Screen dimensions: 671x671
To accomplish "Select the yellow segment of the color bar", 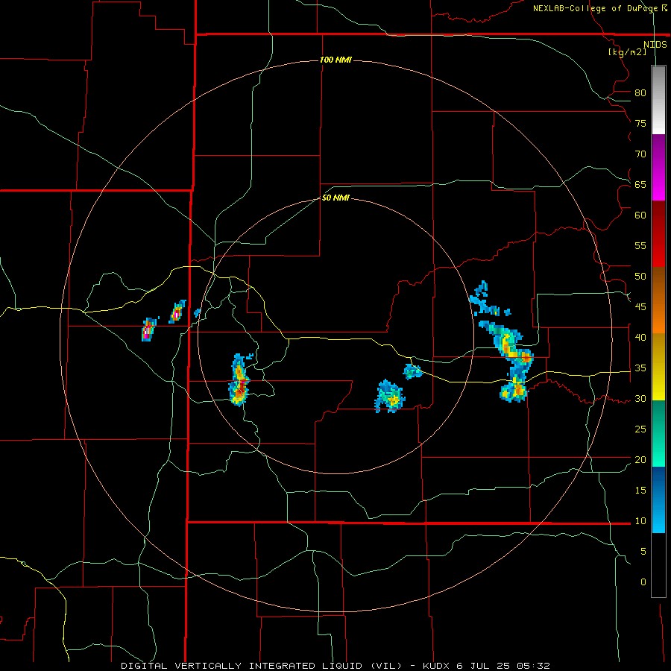I will pyautogui.click(x=658, y=367).
